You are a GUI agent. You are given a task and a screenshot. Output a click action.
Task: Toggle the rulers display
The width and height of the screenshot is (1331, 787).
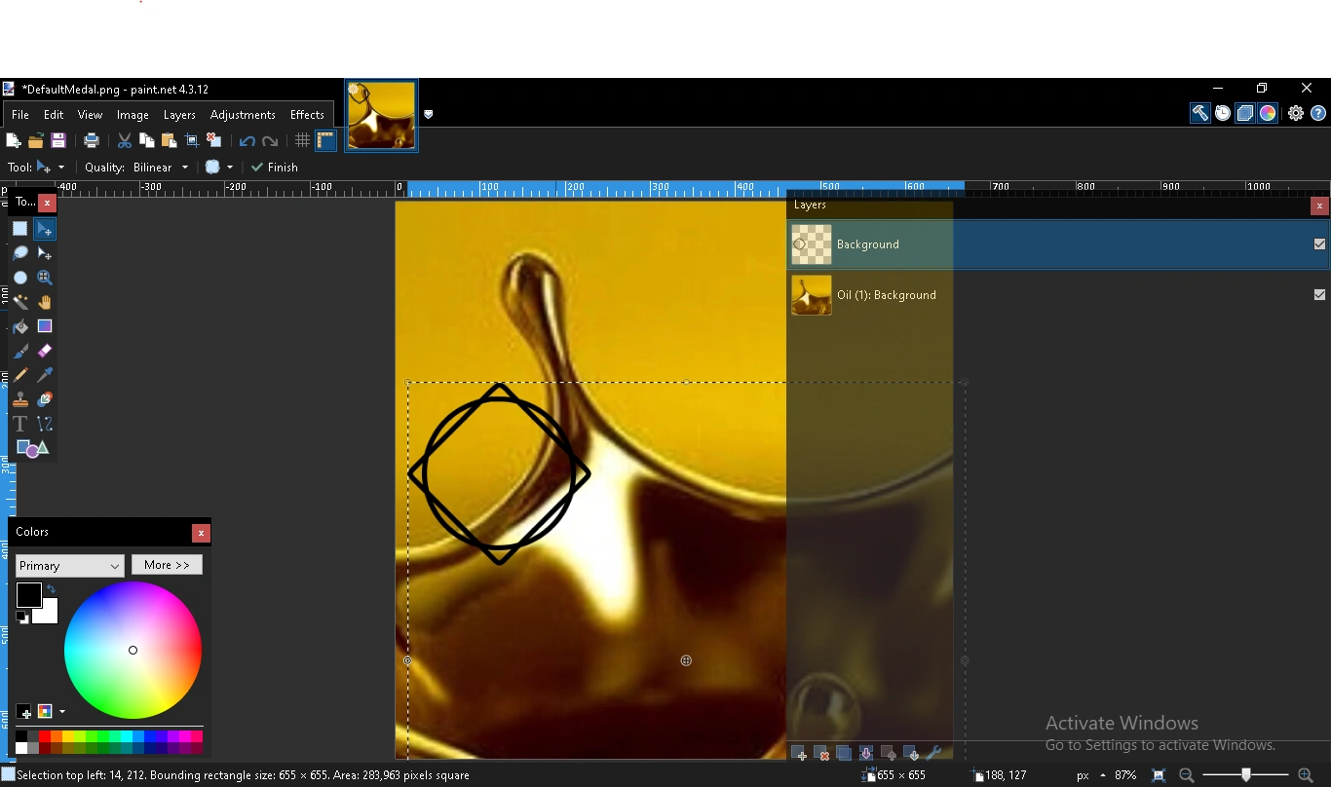325,141
